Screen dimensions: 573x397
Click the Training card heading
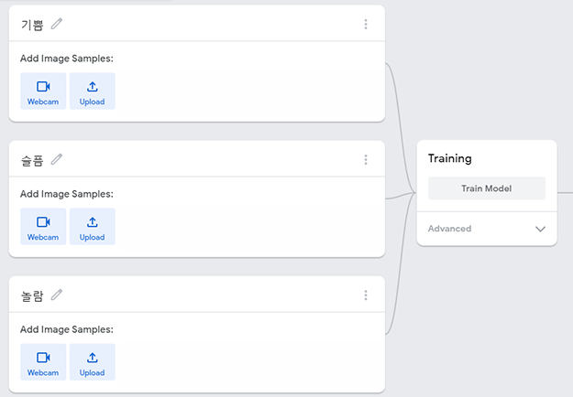450,158
